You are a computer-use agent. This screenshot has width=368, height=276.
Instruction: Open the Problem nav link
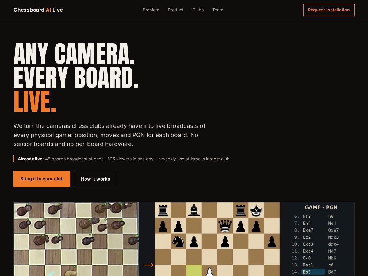151,10
